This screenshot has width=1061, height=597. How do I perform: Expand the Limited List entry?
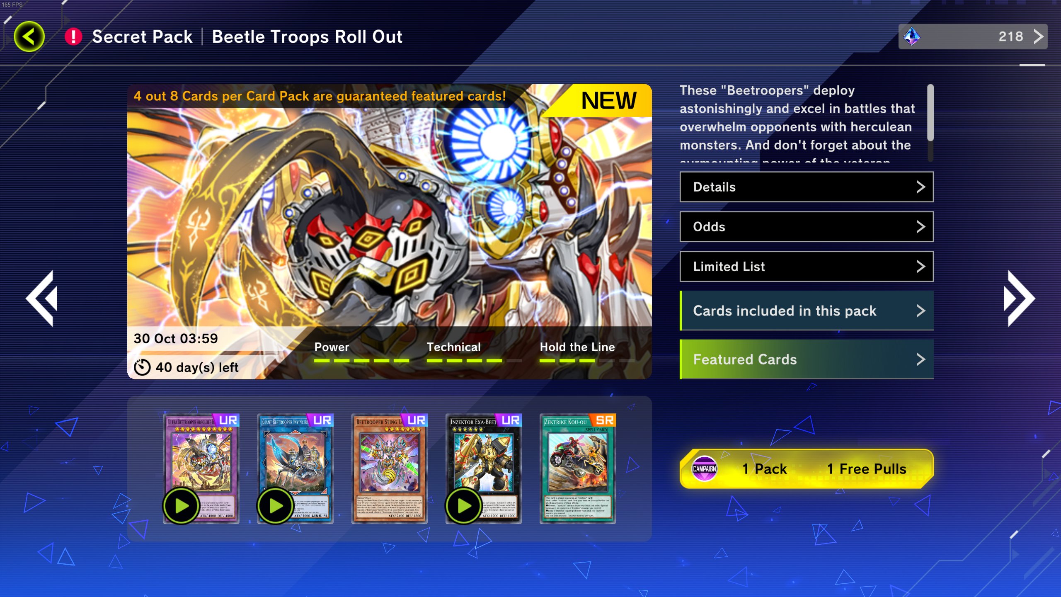click(x=807, y=267)
